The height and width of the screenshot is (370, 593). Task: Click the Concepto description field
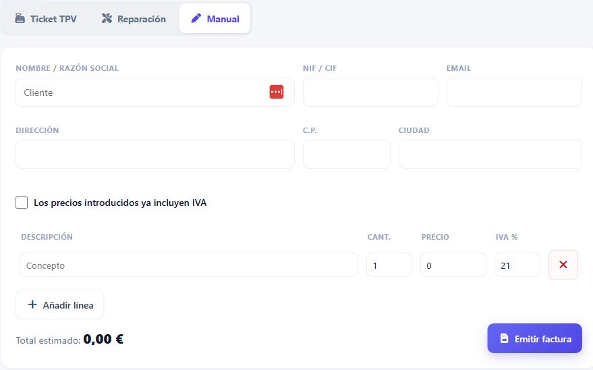point(189,265)
